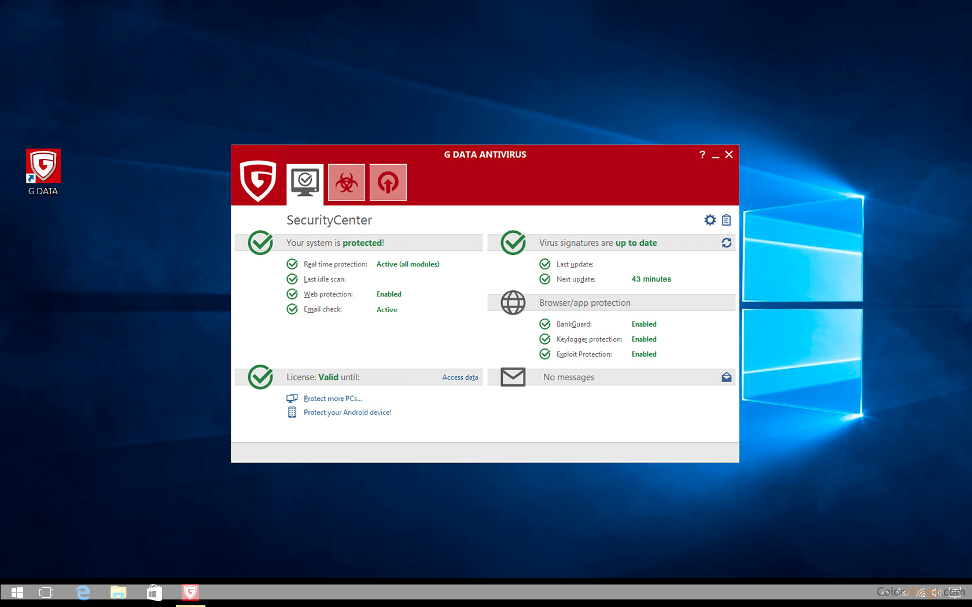972x607 pixels.
Task: Refresh virus signatures with the update icon
Action: [727, 243]
